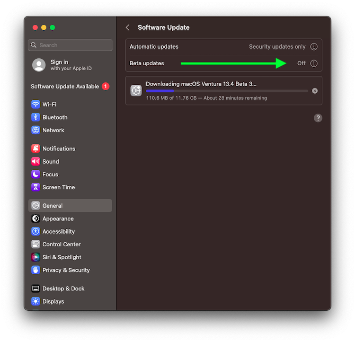The image size is (355, 342).
Task: Select the Accessibility icon
Action: [x=35, y=231]
